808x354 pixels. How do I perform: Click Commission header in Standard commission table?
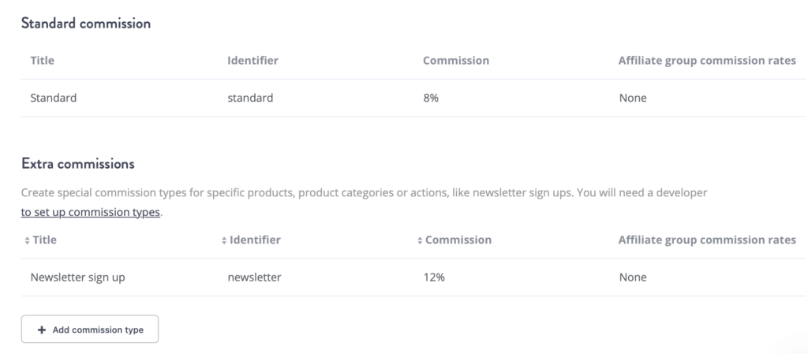coord(456,61)
